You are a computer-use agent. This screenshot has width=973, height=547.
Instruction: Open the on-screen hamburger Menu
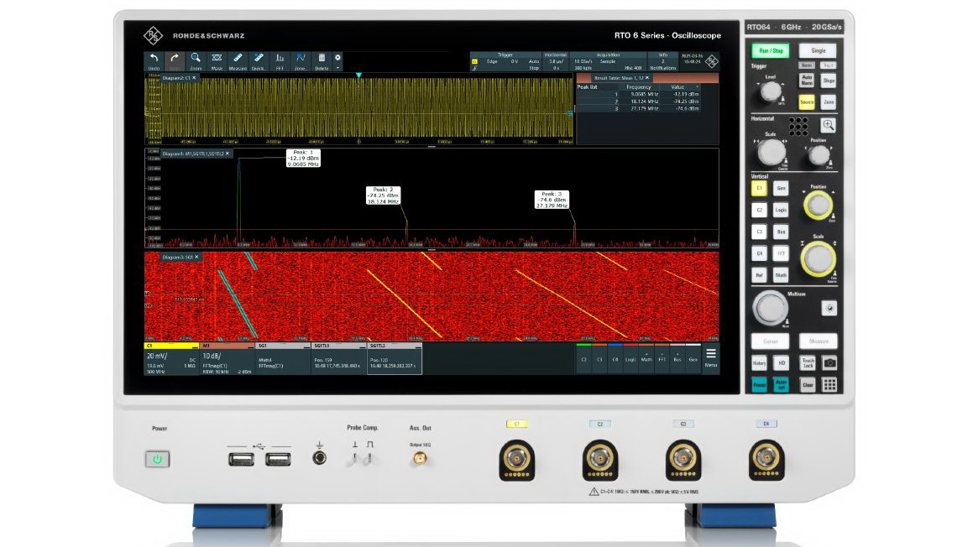(x=711, y=358)
